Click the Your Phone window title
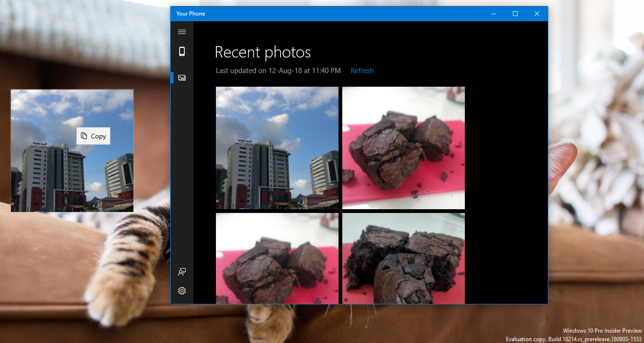 pos(190,14)
